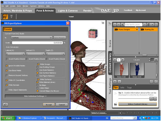Click the clapperboard video icon in Tips panel

tap(115, 104)
